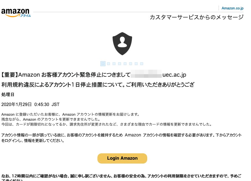This screenshot has height=181, width=251.
Task: Click the 12時間以内 warning paragraph
Action: [121, 178]
